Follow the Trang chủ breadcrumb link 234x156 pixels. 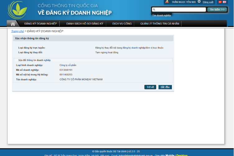pyautogui.click(x=17, y=31)
